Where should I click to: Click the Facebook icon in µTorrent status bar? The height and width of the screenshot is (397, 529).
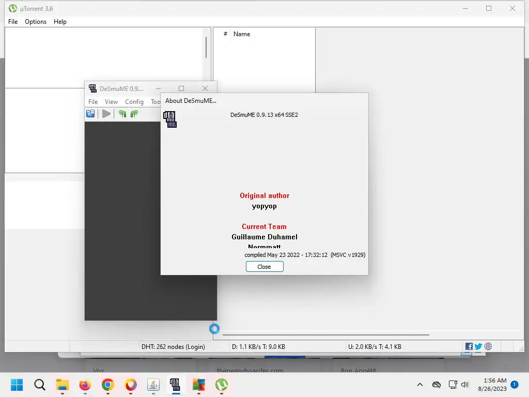[469, 346]
